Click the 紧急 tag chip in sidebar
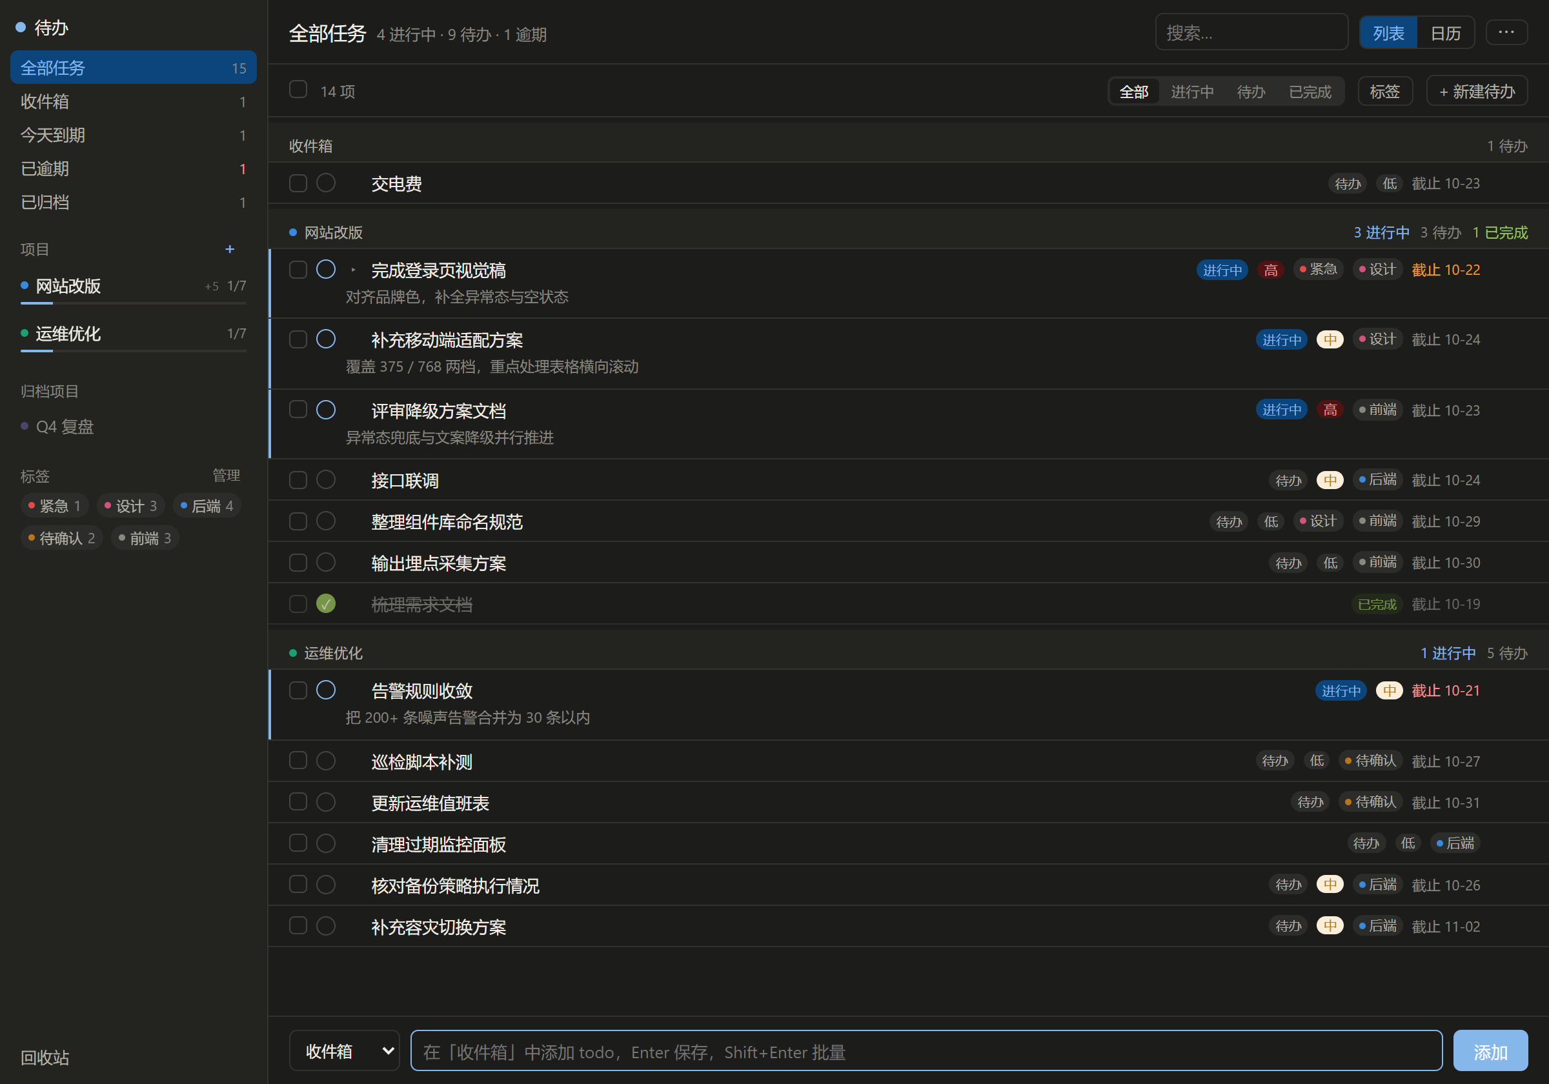 [54, 506]
